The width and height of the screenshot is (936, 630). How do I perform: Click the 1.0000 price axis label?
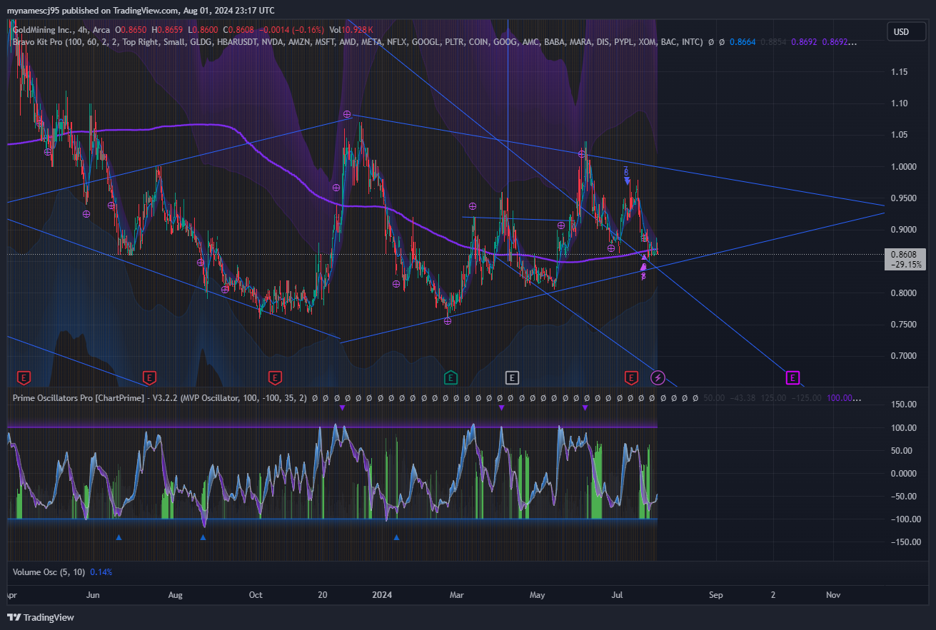[902, 167]
